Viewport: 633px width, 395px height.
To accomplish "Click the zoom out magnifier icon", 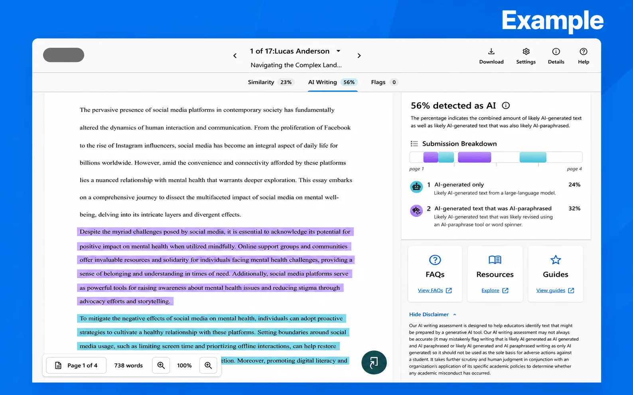I will tap(161, 365).
